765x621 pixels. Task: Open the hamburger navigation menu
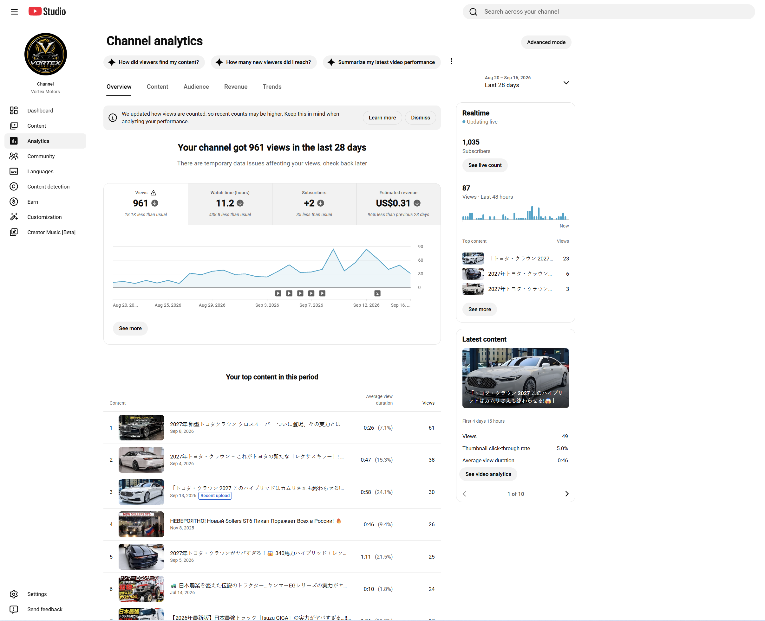pos(14,12)
